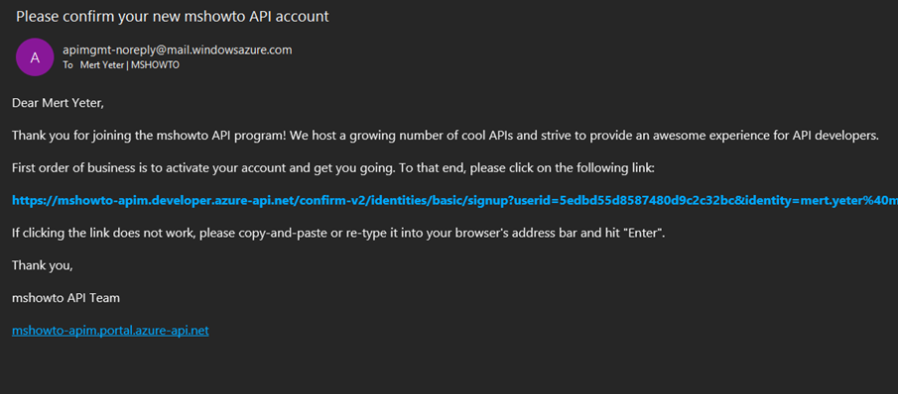
Task: Click recipient Mert Yeter | MSHOWTO
Action: tap(130, 65)
